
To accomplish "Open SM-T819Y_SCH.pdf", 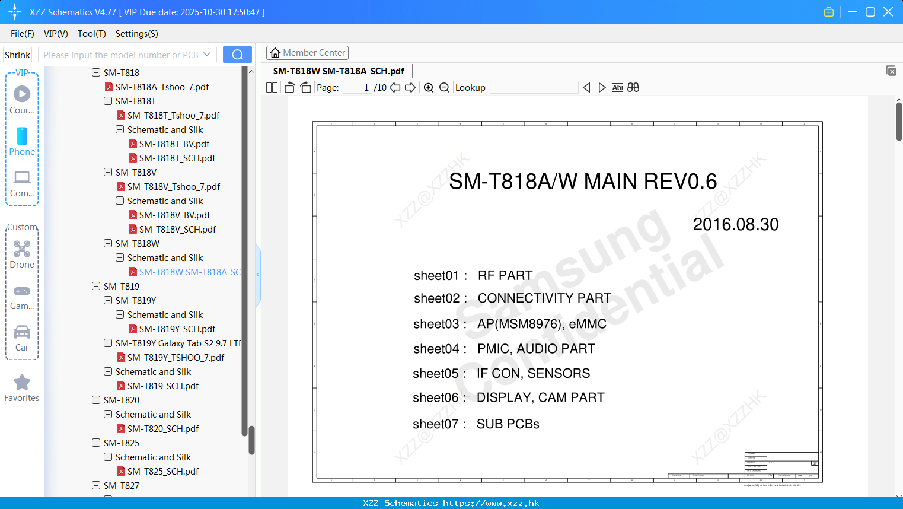I will (172, 329).
